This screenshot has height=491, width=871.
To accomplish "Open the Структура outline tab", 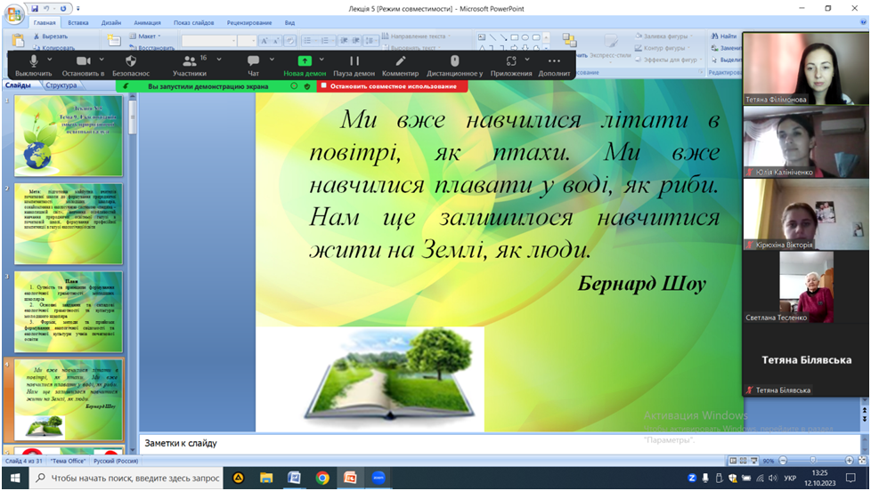I will [x=61, y=85].
